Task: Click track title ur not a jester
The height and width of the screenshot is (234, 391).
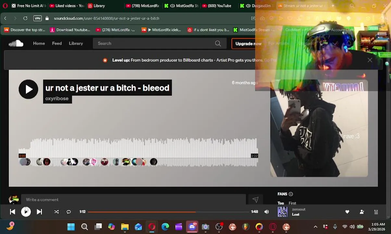Action: pos(107,88)
